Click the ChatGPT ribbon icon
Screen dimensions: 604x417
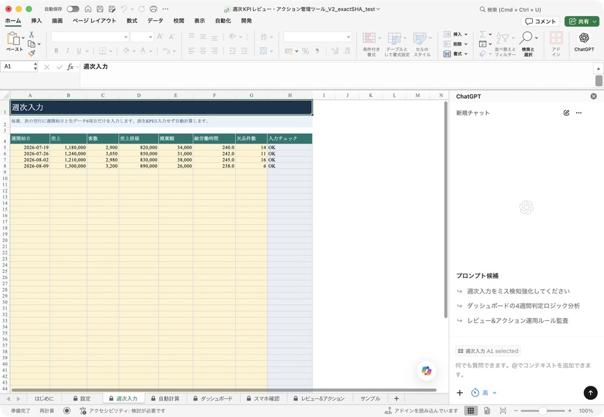[x=584, y=42]
